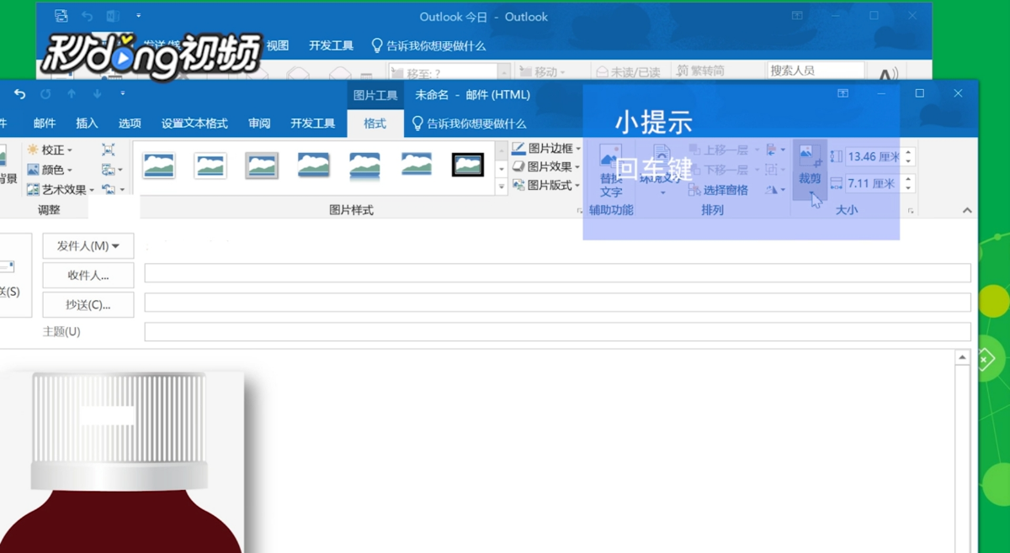
Task: Click the 裁剪 crop tool icon
Action: coord(810,156)
